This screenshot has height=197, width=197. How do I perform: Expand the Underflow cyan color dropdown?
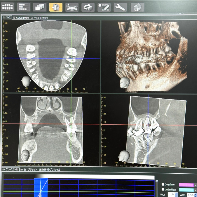[195, 190]
